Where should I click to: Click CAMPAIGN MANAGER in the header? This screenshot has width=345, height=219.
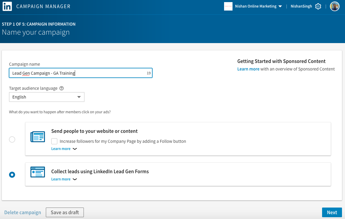(x=43, y=6)
